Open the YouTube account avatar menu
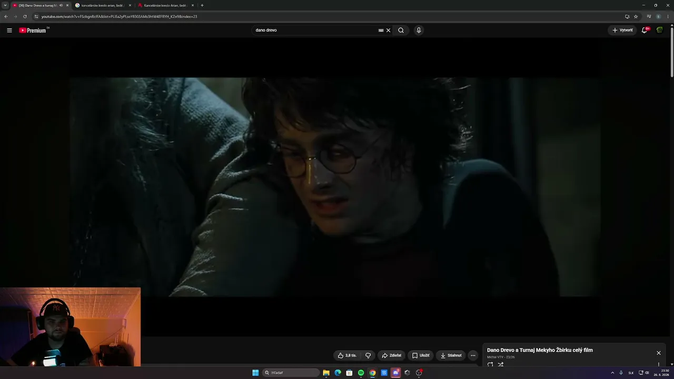The image size is (674, 379). tap(659, 30)
